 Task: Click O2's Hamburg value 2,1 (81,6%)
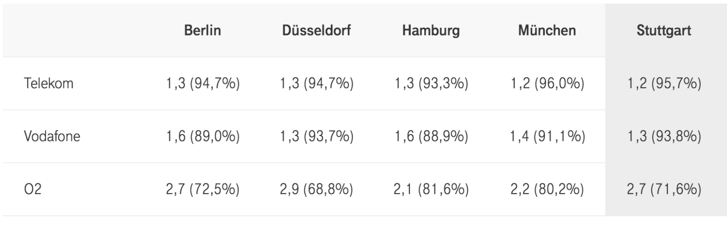[431, 189]
